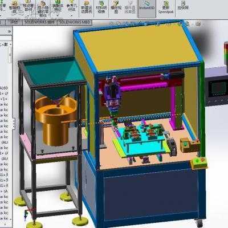Expand the feature tree panel with the » chevron
The width and height of the screenshot is (228, 228).
pyautogui.click(x=9, y=31)
